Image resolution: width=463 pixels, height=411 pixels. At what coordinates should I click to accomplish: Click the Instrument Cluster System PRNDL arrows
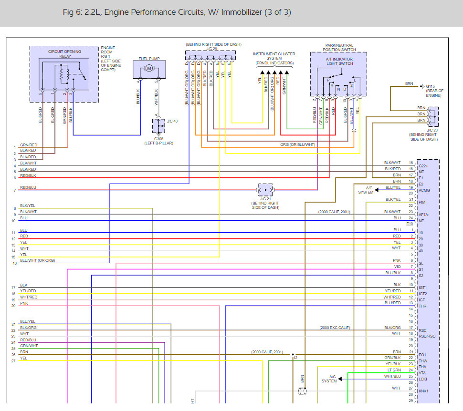point(274,72)
